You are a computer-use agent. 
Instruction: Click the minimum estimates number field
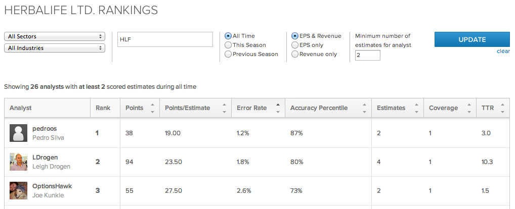click(x=367, y=55)
